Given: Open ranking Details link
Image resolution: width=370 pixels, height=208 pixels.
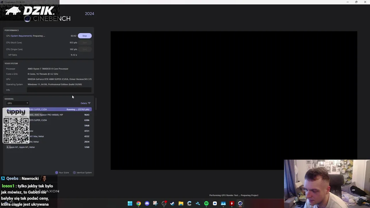Looking at the screenshot, I should click(x=84, y=103).
